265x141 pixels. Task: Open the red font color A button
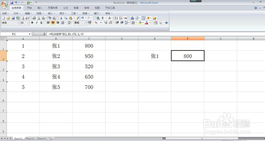147,23
